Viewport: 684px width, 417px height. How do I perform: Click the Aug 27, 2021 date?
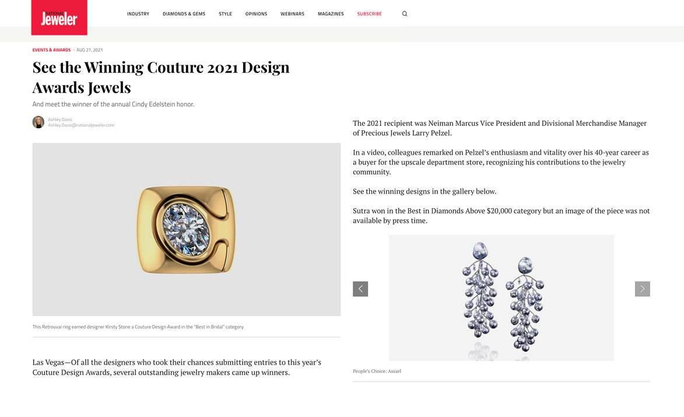pyautogui.click(x=89, y=50)
